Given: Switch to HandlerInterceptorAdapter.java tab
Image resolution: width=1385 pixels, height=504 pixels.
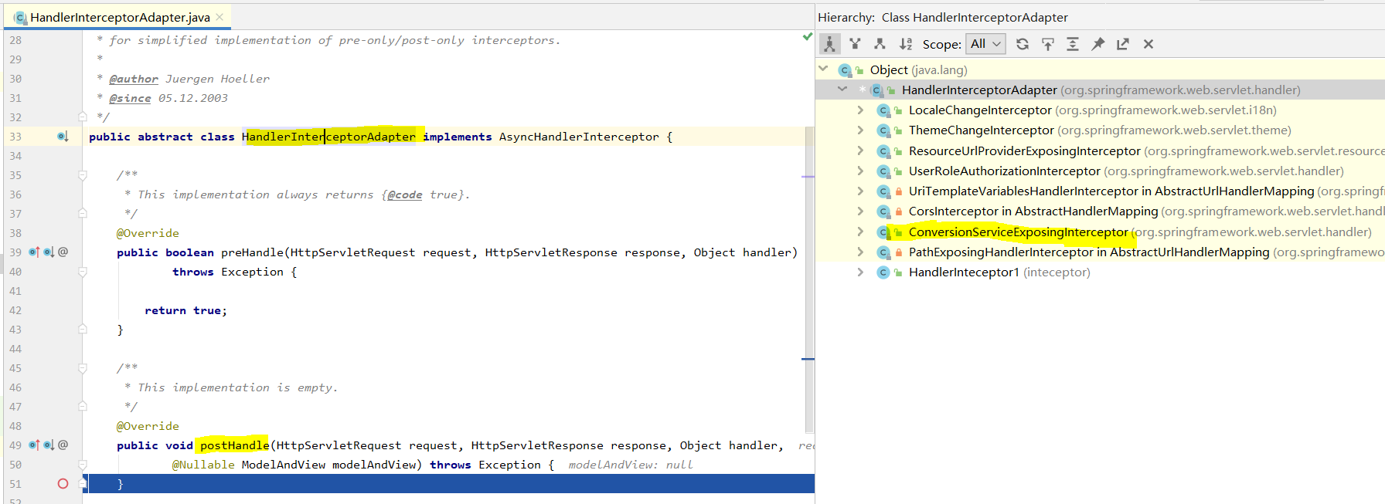Looking at the screenshot, I should [x=119, y=17].
